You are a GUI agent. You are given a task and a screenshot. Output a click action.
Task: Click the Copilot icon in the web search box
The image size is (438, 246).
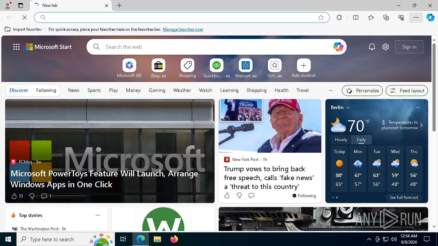click(338, 47)
